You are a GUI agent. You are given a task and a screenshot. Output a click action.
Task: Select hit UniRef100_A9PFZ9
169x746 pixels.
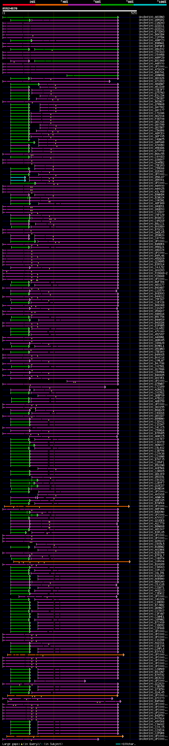(152, 58)
